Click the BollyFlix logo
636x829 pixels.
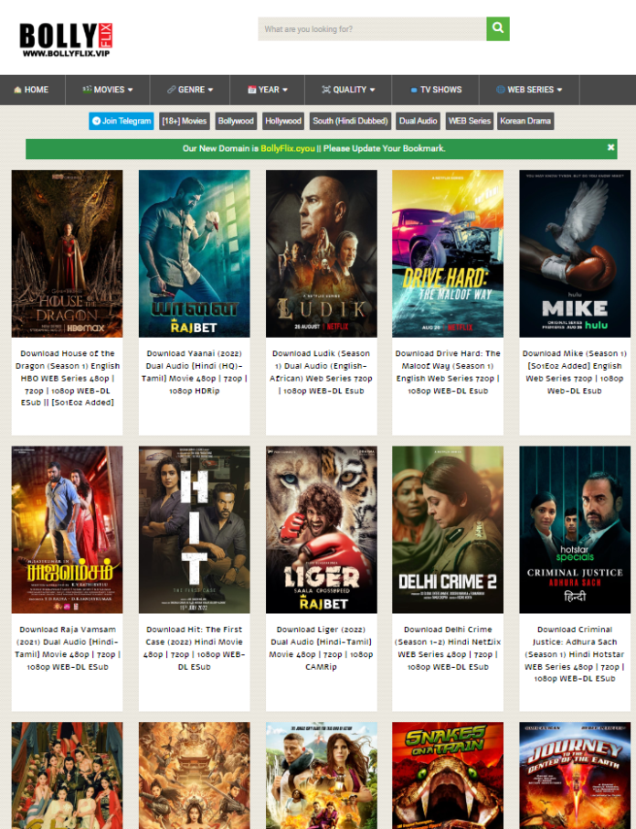point(66,39)
